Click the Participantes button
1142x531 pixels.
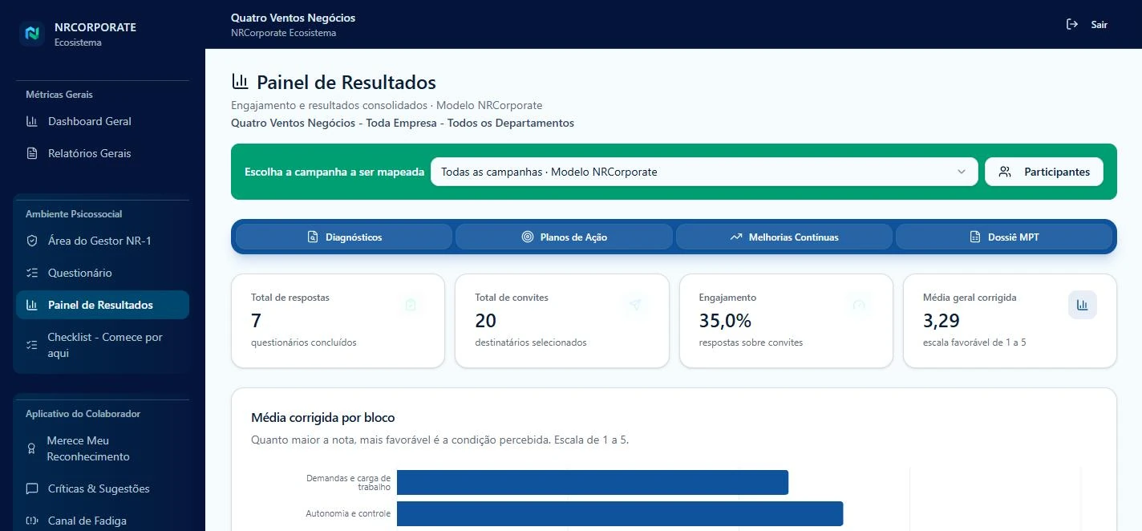1043,172
